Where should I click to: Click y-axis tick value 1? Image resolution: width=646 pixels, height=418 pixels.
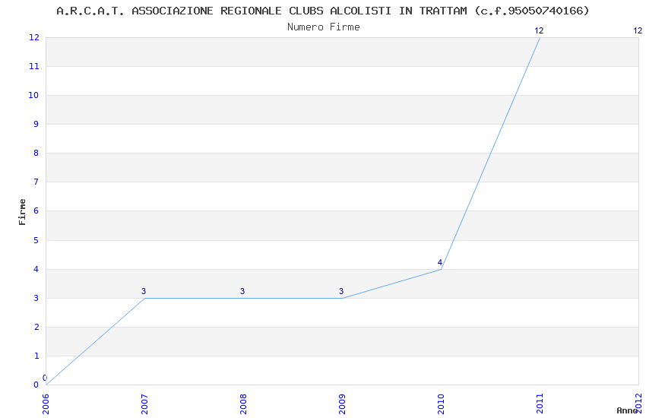36,356
